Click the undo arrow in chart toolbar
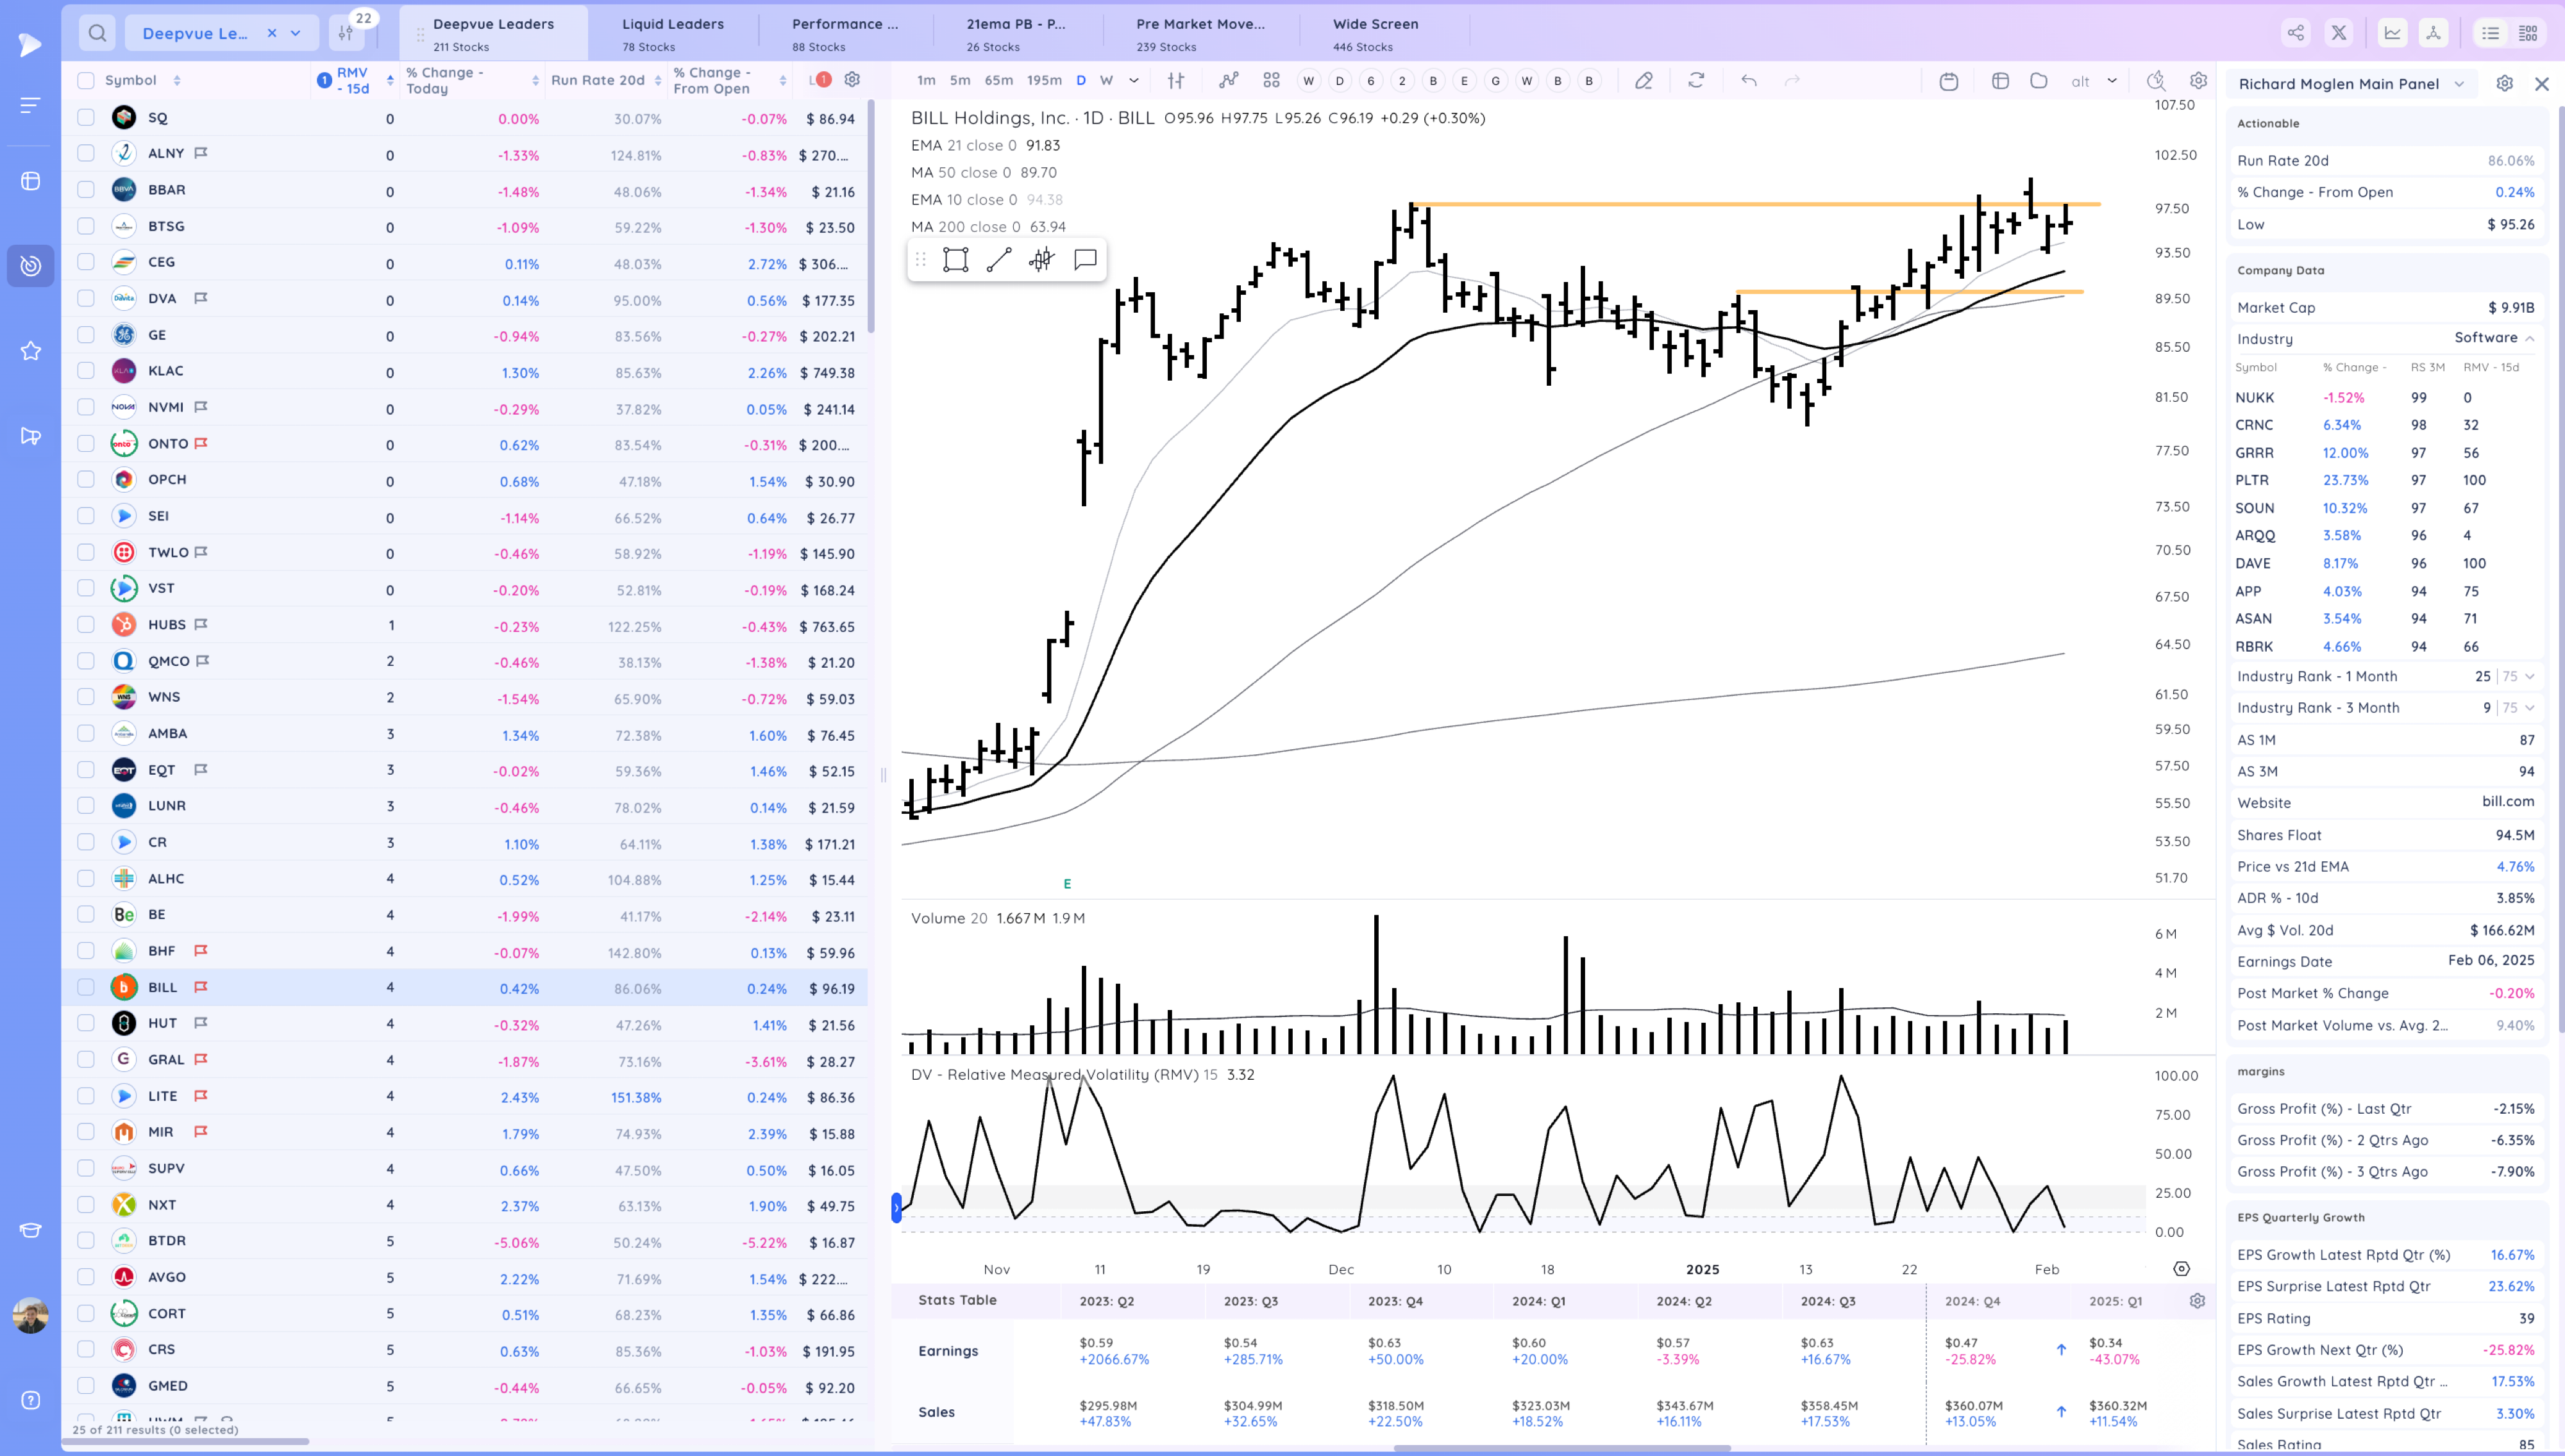The width and height of the screenshot is (2565, 1456). point(1749,81)
